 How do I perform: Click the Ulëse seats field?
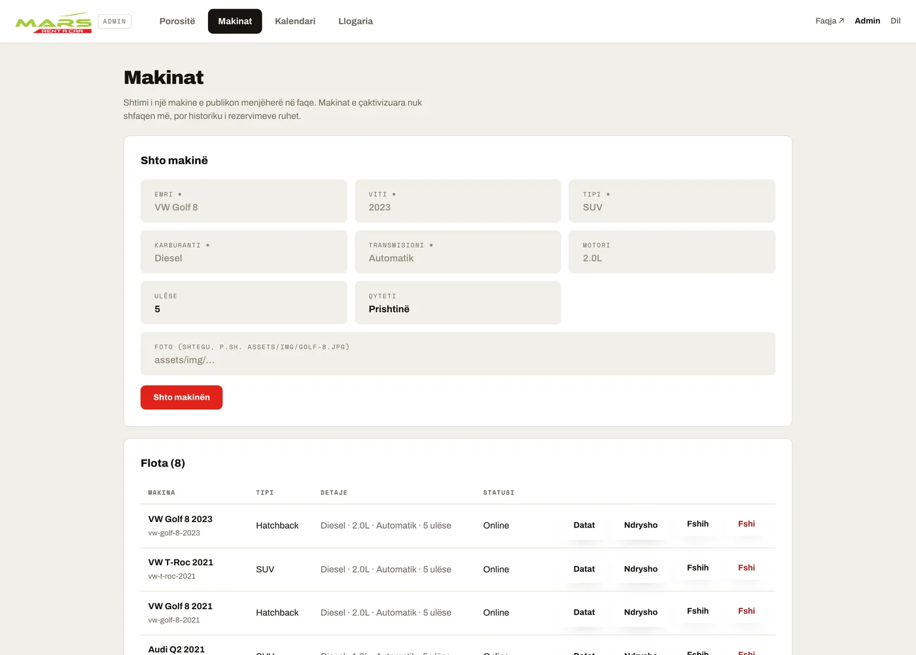tap(243, 303)
